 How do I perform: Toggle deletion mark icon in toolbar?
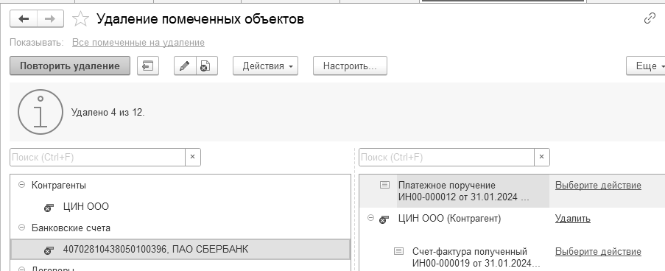coord(206,66)
